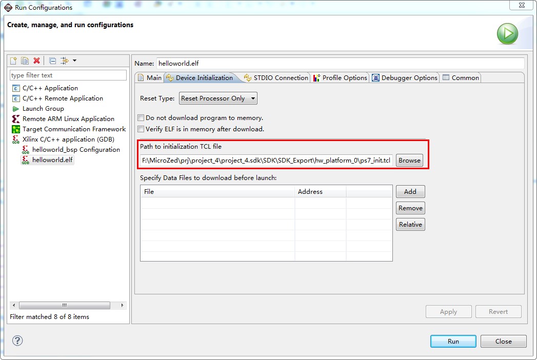537x360 pixels.
Task: Click the horizontal scrollbar thumb in the tree
Action: pyautogui.click(x=65, y=305)
